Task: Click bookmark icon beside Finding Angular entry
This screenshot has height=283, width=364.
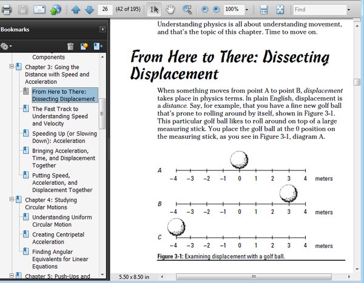Action: tap(26, 251)
